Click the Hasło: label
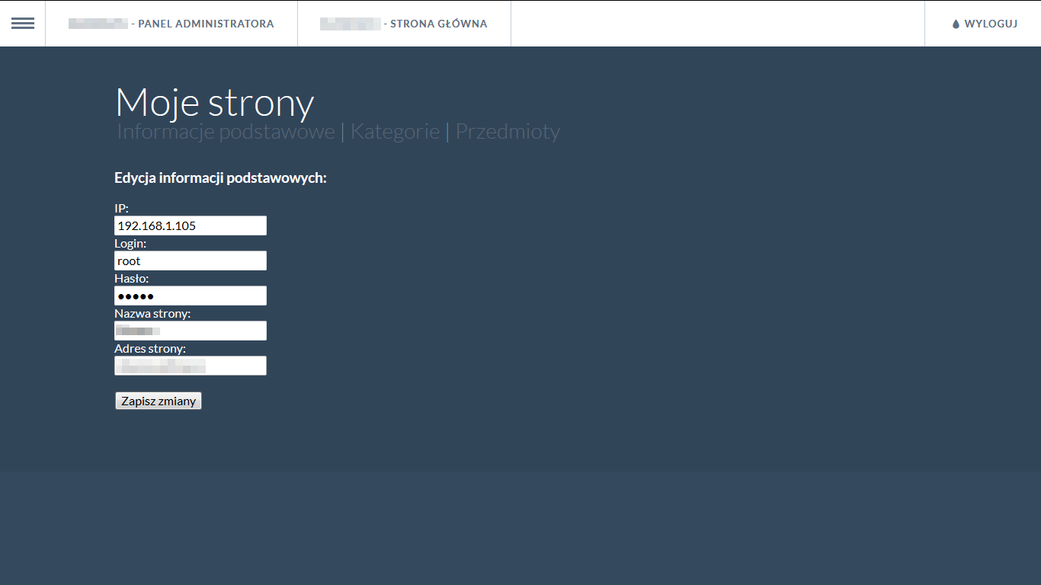1041x585 pixels. tap(132, 279)
